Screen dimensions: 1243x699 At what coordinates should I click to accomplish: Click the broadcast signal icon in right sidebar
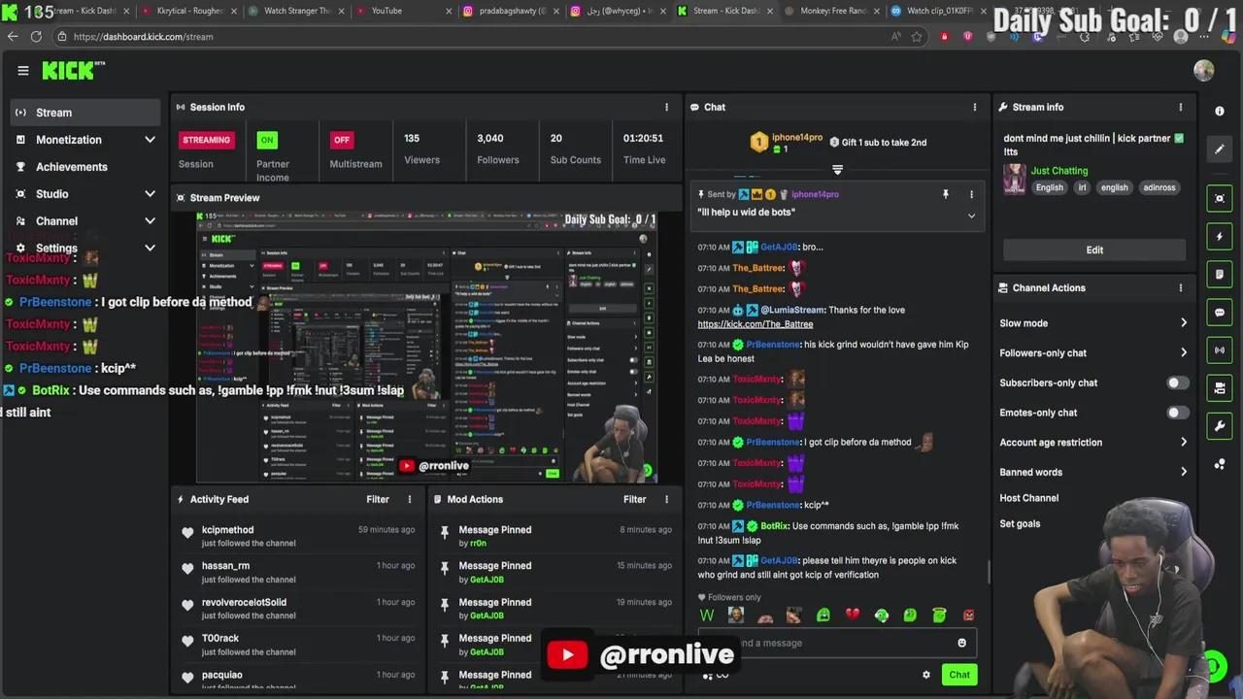point(1220,349)
